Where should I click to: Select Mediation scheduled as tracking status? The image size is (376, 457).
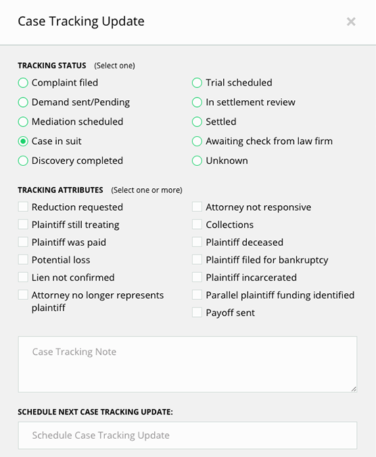click(23, 122)
